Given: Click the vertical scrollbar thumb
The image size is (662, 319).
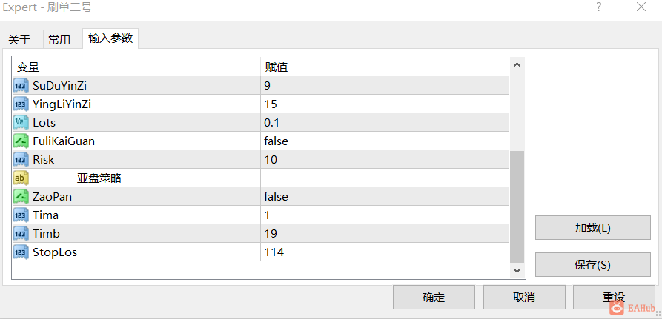Looking at the screenshot, I should coord(517,206).
